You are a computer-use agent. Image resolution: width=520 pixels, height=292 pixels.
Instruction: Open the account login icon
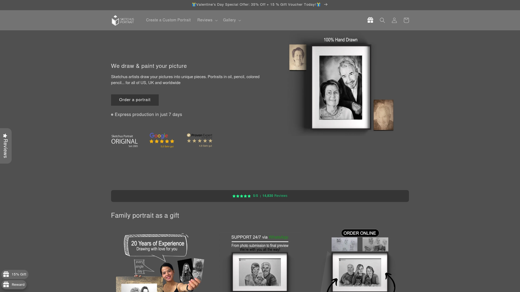[x=394, y=20]
